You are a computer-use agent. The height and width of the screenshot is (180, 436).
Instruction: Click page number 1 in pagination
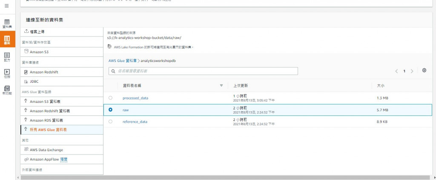click(404, 71)
